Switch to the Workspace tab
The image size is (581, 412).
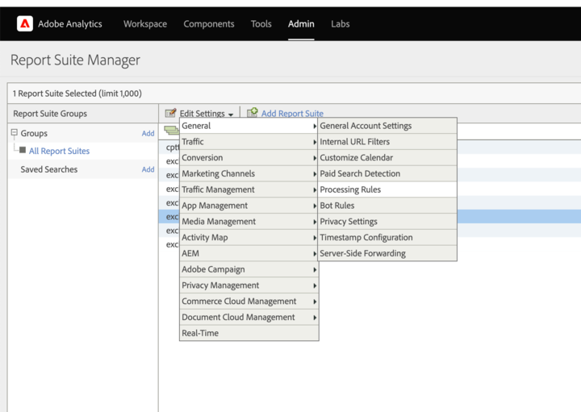[145, 24]
